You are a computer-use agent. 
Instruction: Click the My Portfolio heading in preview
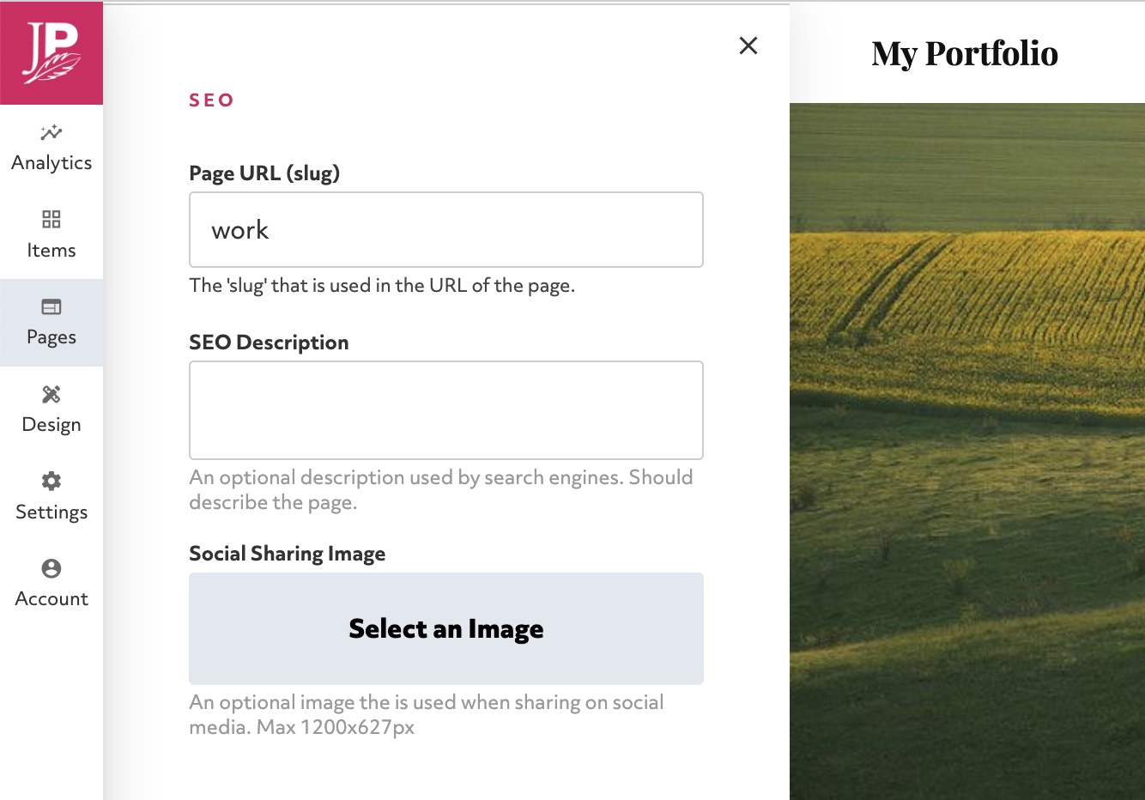[965, 53]
